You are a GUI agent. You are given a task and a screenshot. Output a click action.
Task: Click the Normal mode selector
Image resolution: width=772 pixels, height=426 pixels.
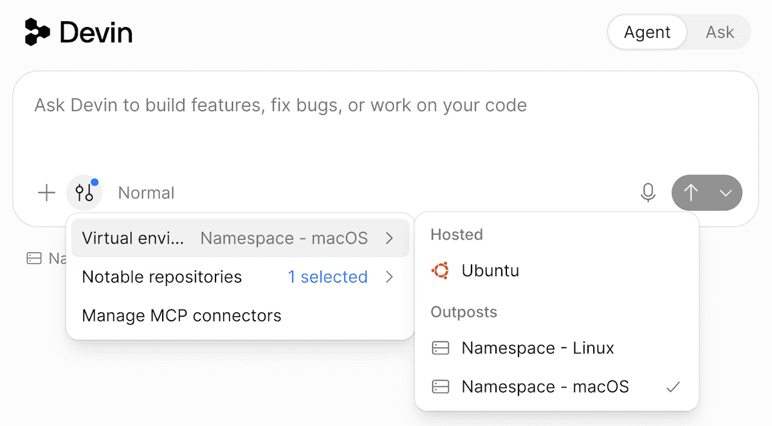coord(146,193)
